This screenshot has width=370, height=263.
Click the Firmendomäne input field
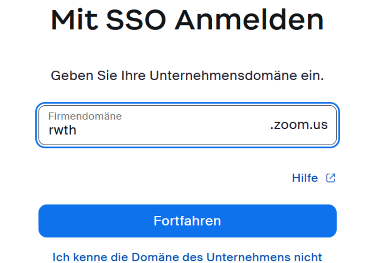[x=187, y=125]
